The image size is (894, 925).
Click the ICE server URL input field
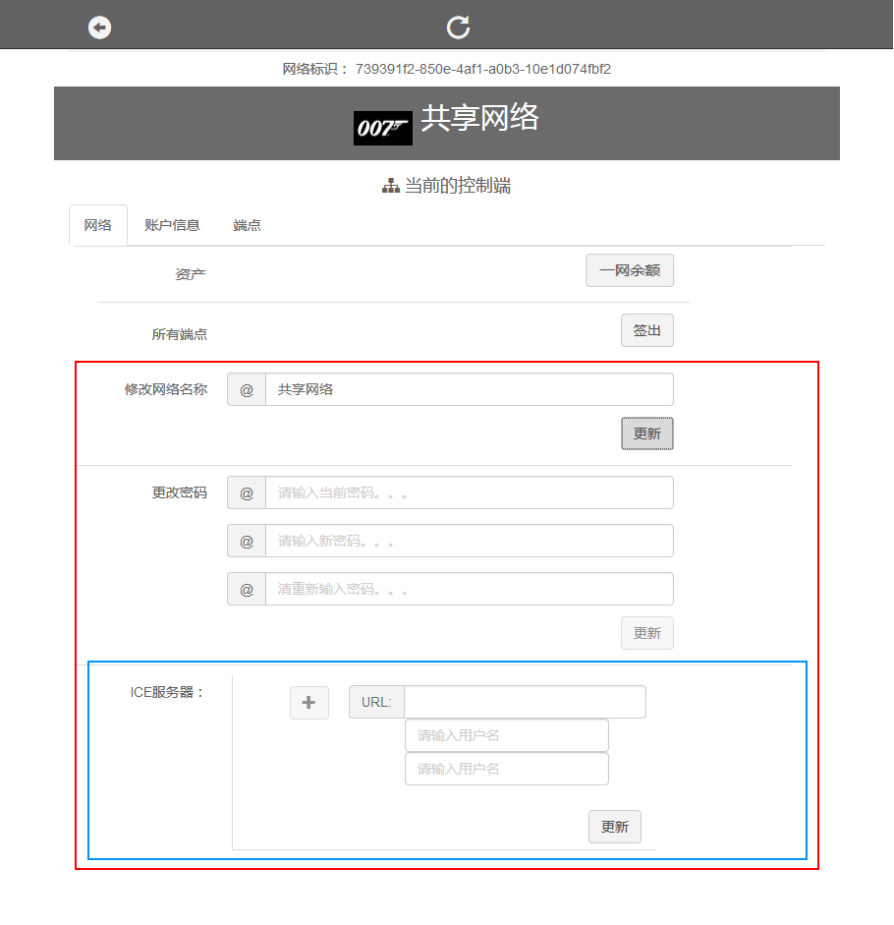click(x=525, y=702)
